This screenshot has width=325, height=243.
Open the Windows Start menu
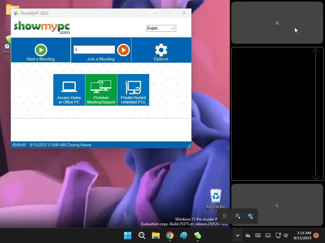pyautogui.click(x=128, y=235)
